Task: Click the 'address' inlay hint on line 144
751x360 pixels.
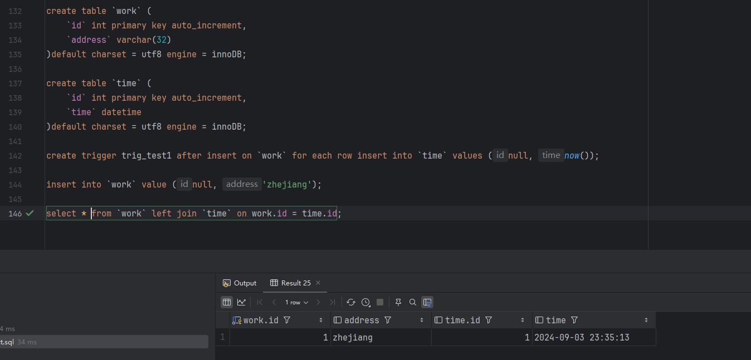Action: [242, 184]
